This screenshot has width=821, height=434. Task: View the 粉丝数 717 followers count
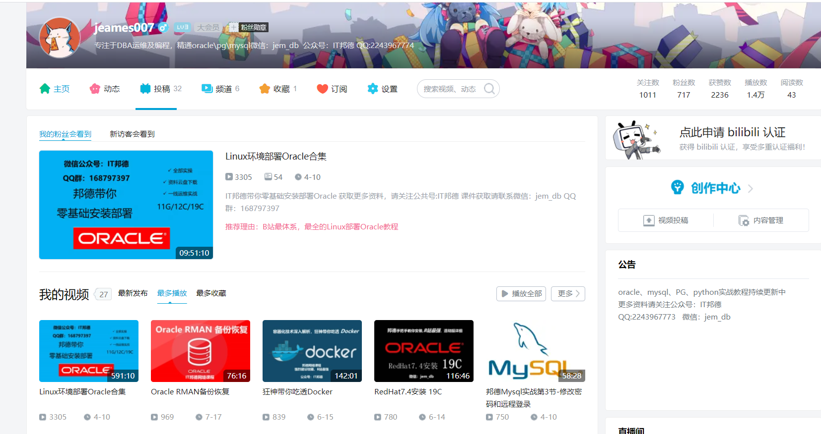point(684,89)
